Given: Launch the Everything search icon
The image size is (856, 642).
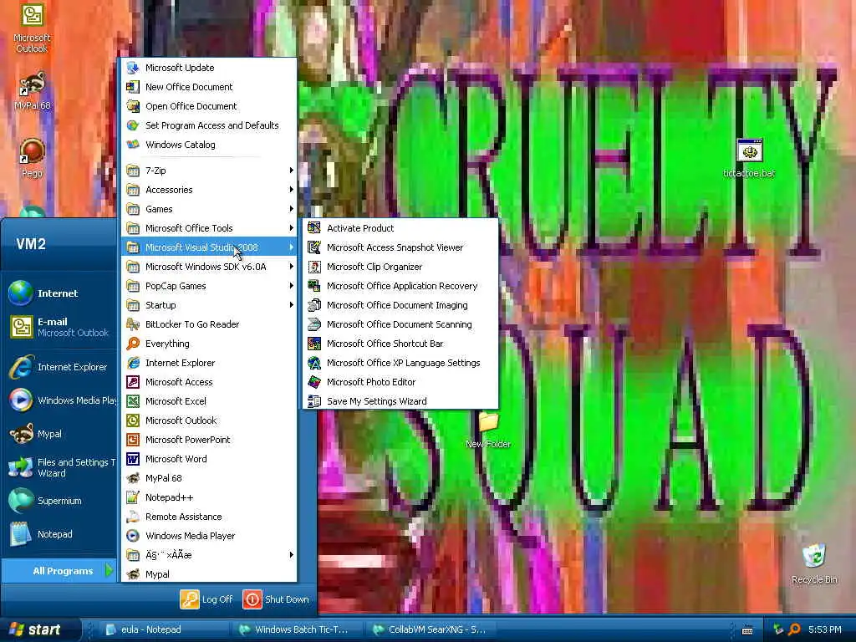Looking at the screenshot, I should pos(133,344).
